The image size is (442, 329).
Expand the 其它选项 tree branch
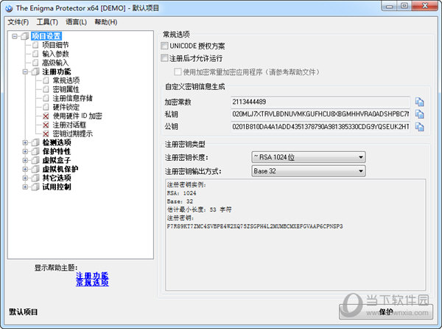[x=25, y=178]
